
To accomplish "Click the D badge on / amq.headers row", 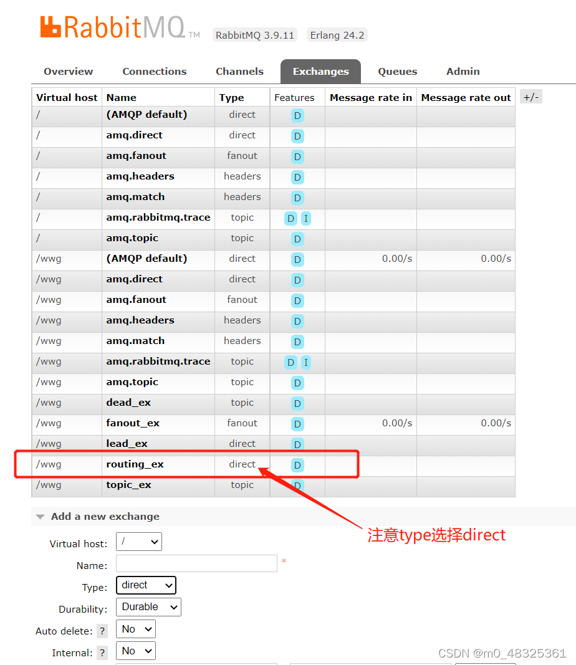I will click(x=297, y=177).
